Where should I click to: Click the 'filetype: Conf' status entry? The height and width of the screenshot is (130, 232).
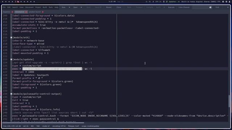tap(73, 126)
